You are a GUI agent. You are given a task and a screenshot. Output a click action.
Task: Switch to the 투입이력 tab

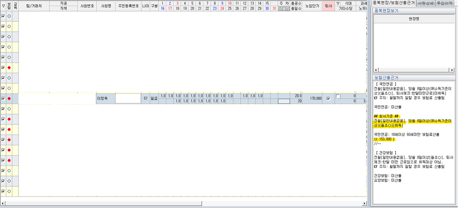point(445,3)
